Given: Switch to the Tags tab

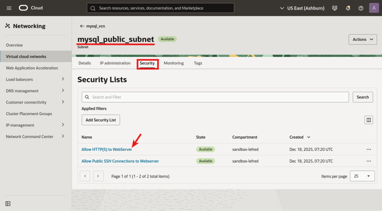Looking at the screenshot, I should click(x=198, y=63).
